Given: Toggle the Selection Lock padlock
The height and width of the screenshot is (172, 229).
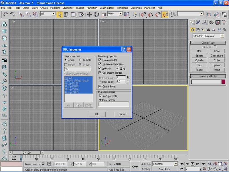Looking at the screenshot, I should click(x=43, y=164).
